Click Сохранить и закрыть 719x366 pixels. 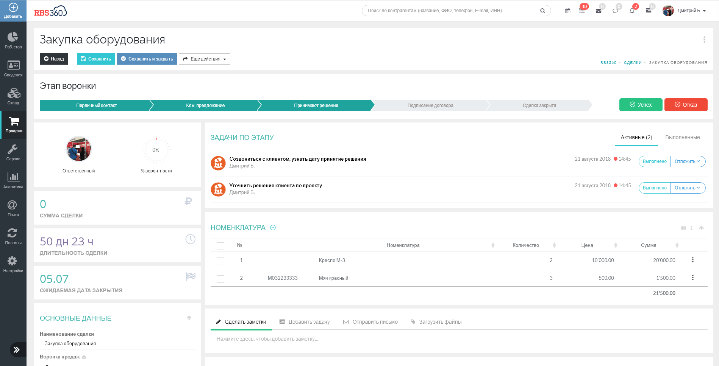click(147, 59)
